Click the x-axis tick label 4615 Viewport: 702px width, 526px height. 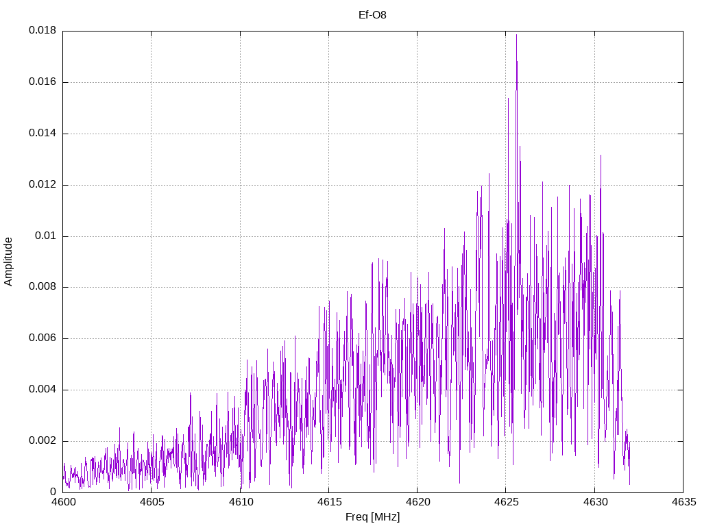(329, 502)
